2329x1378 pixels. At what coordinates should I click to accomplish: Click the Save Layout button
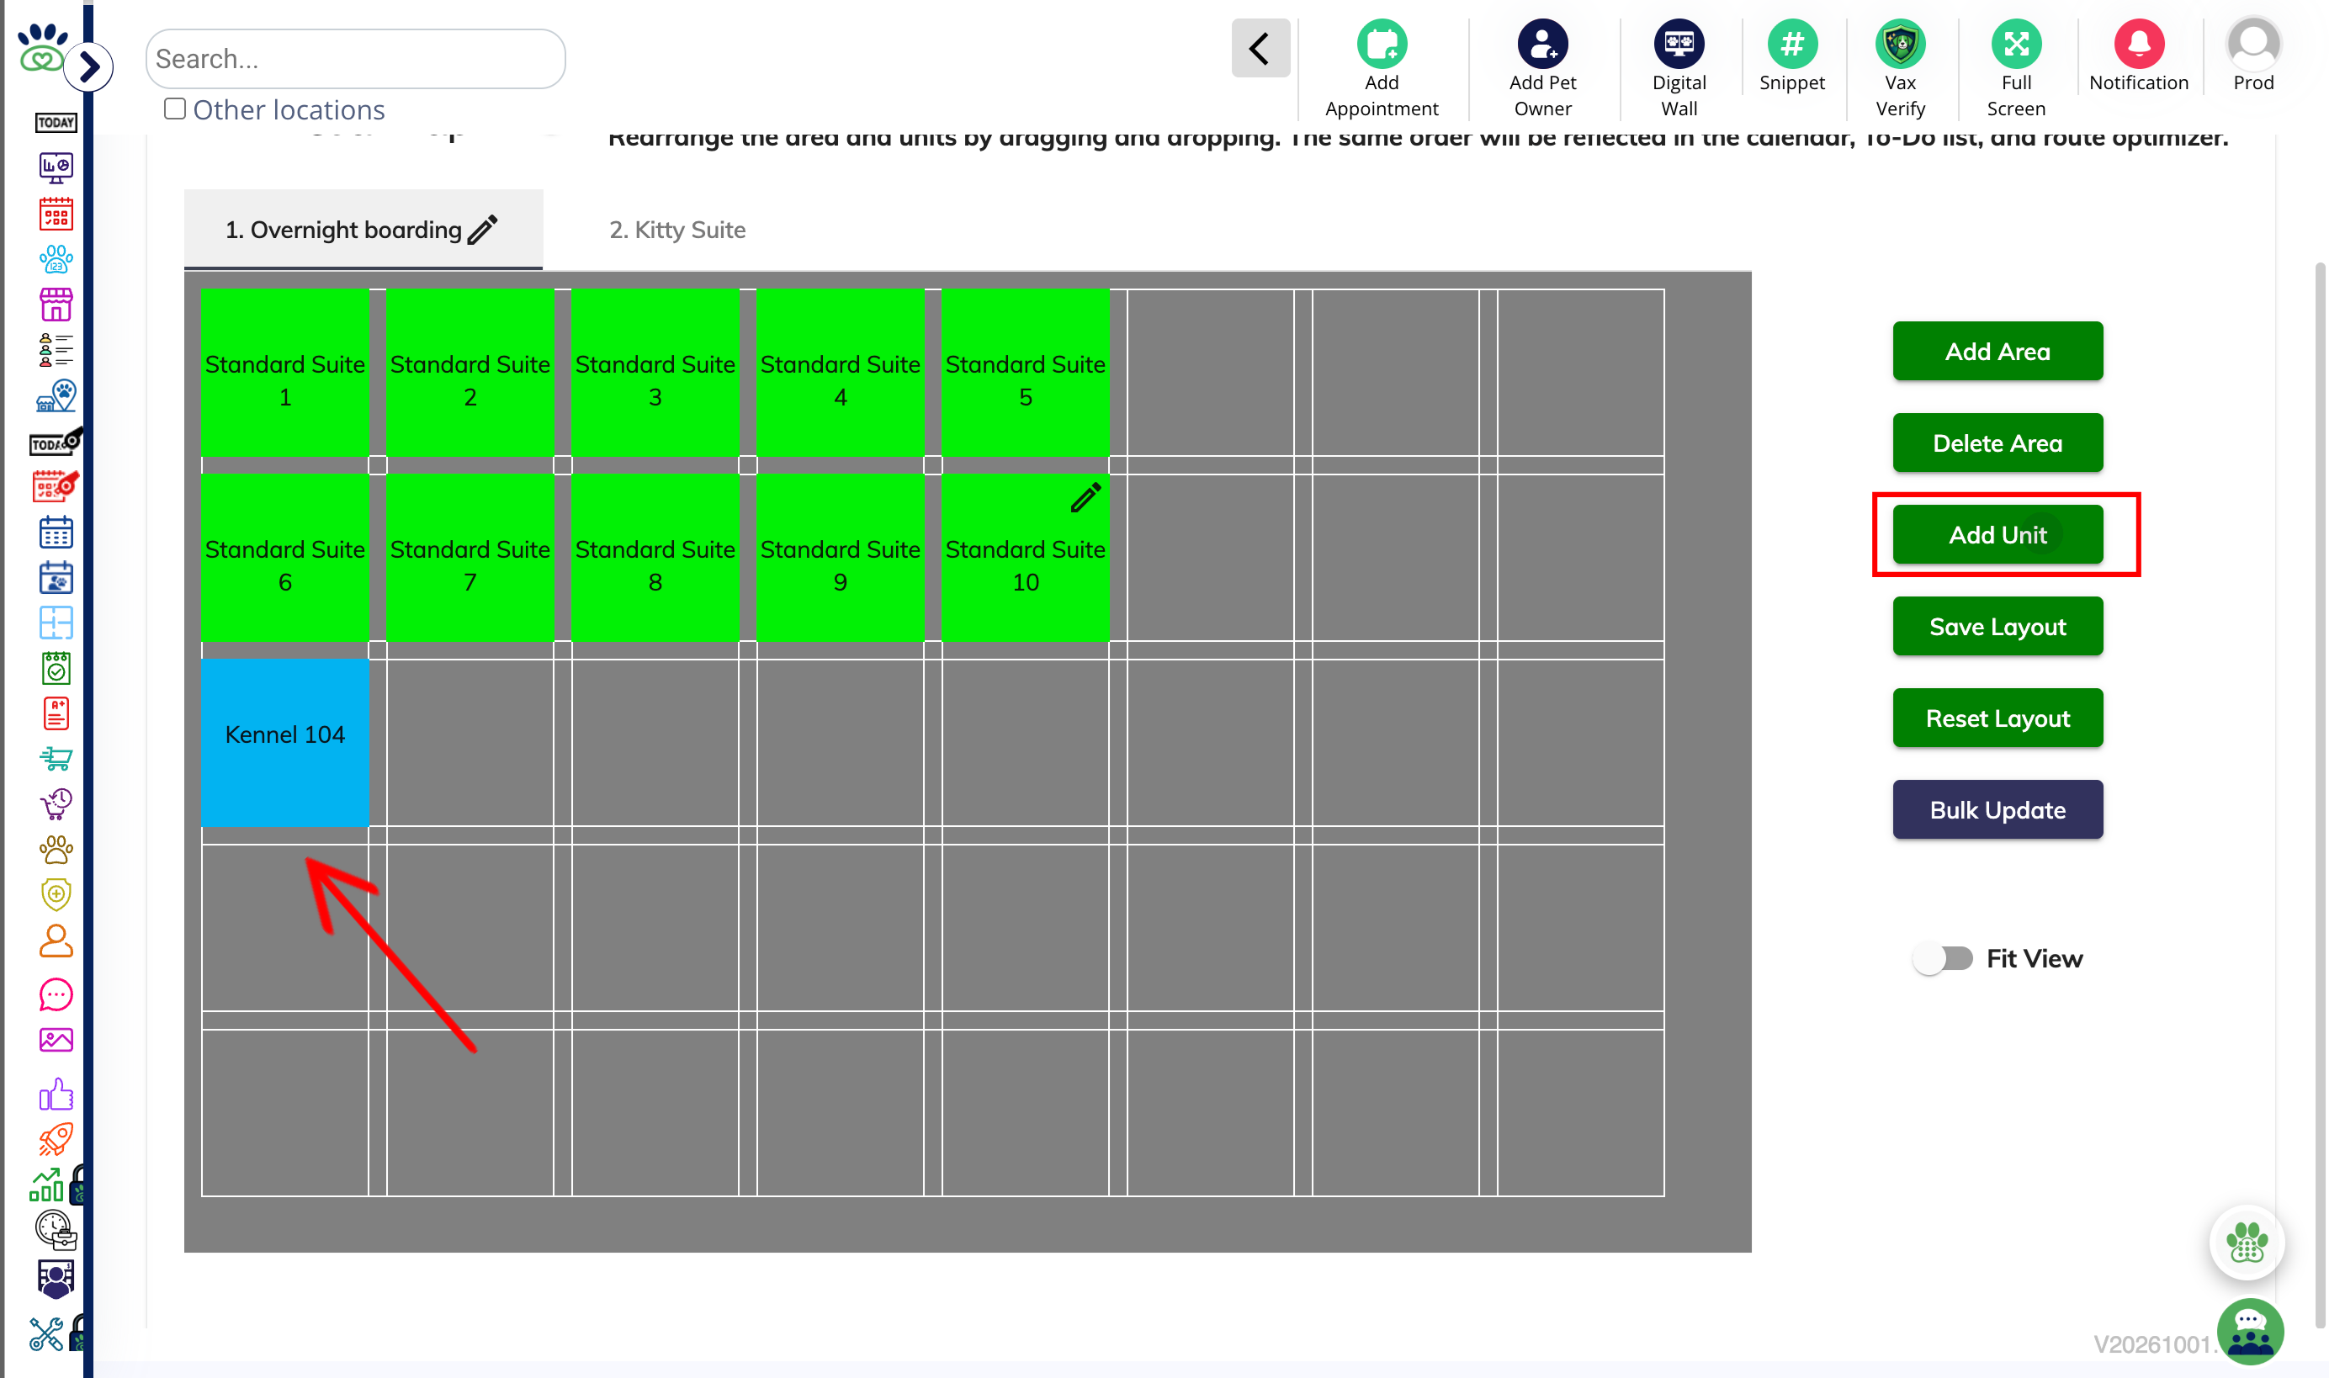coord(1997,627)
